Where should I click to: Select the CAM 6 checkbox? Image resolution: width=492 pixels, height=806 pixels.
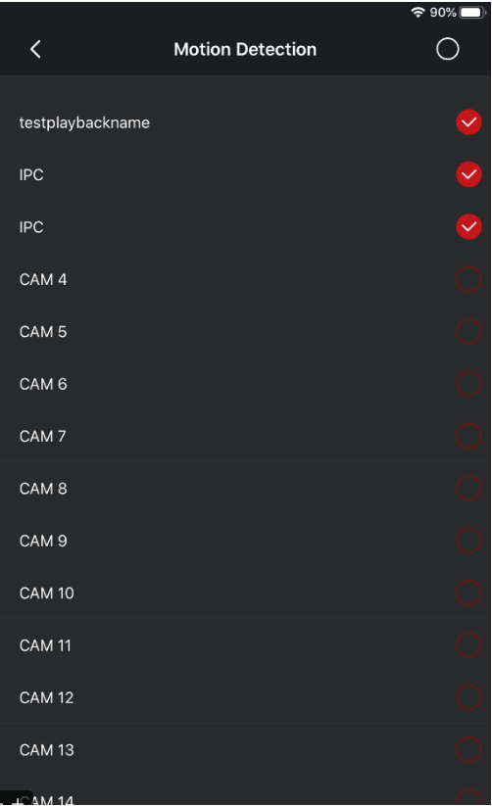pos(468,384)
